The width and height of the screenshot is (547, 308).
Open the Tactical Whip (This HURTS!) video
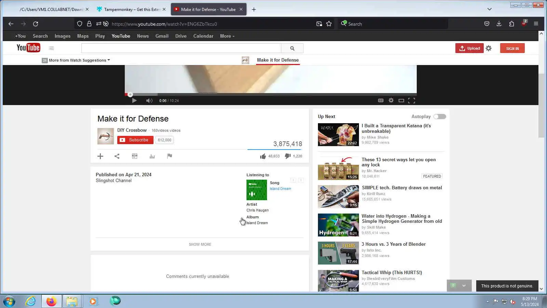pyautogui.click(x=392, y=273)
